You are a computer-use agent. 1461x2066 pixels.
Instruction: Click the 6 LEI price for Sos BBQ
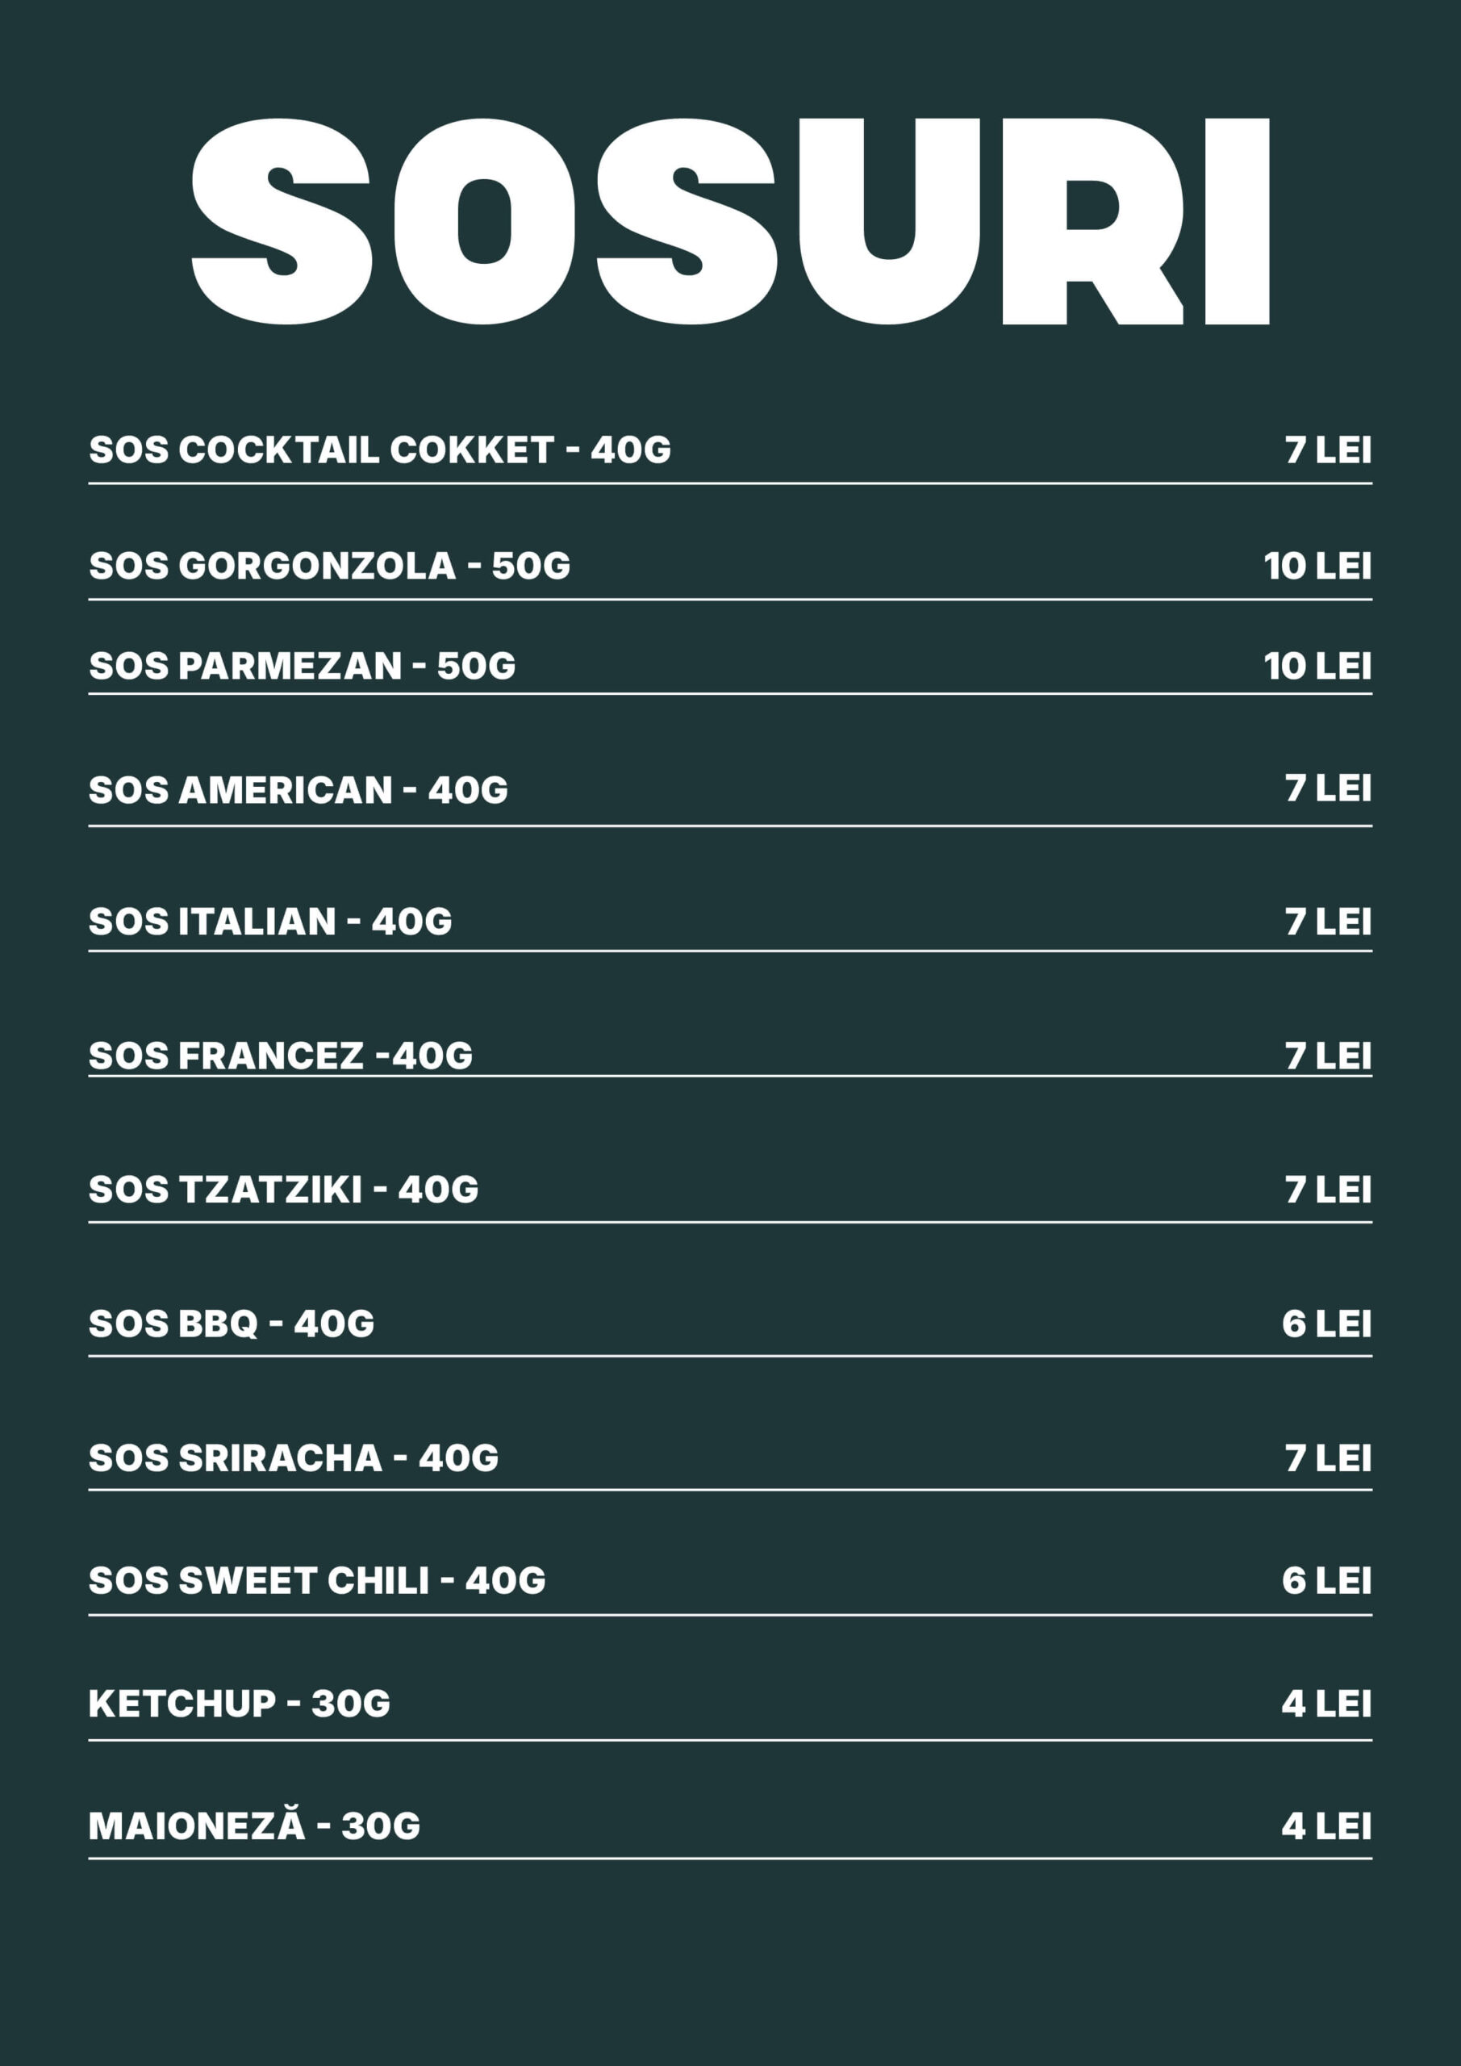(1326, 1324)
